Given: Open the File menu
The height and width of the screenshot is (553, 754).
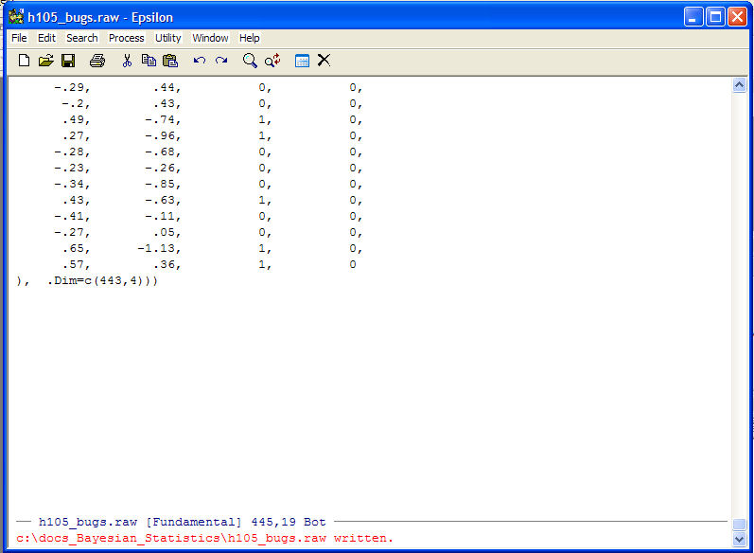Looking at the screenshot, I should pos(19,38).
